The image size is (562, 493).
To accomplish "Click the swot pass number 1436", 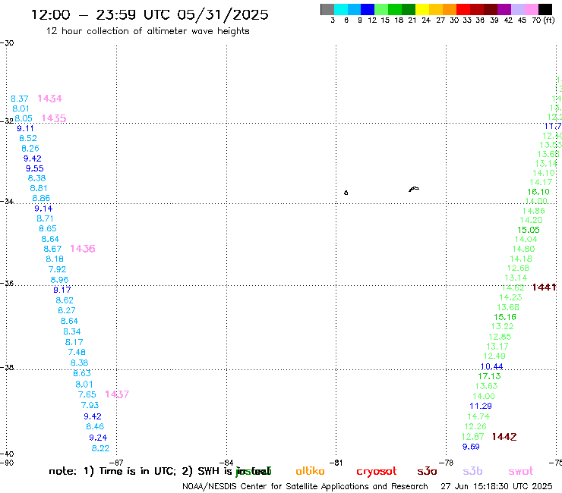I will [83, 249].
